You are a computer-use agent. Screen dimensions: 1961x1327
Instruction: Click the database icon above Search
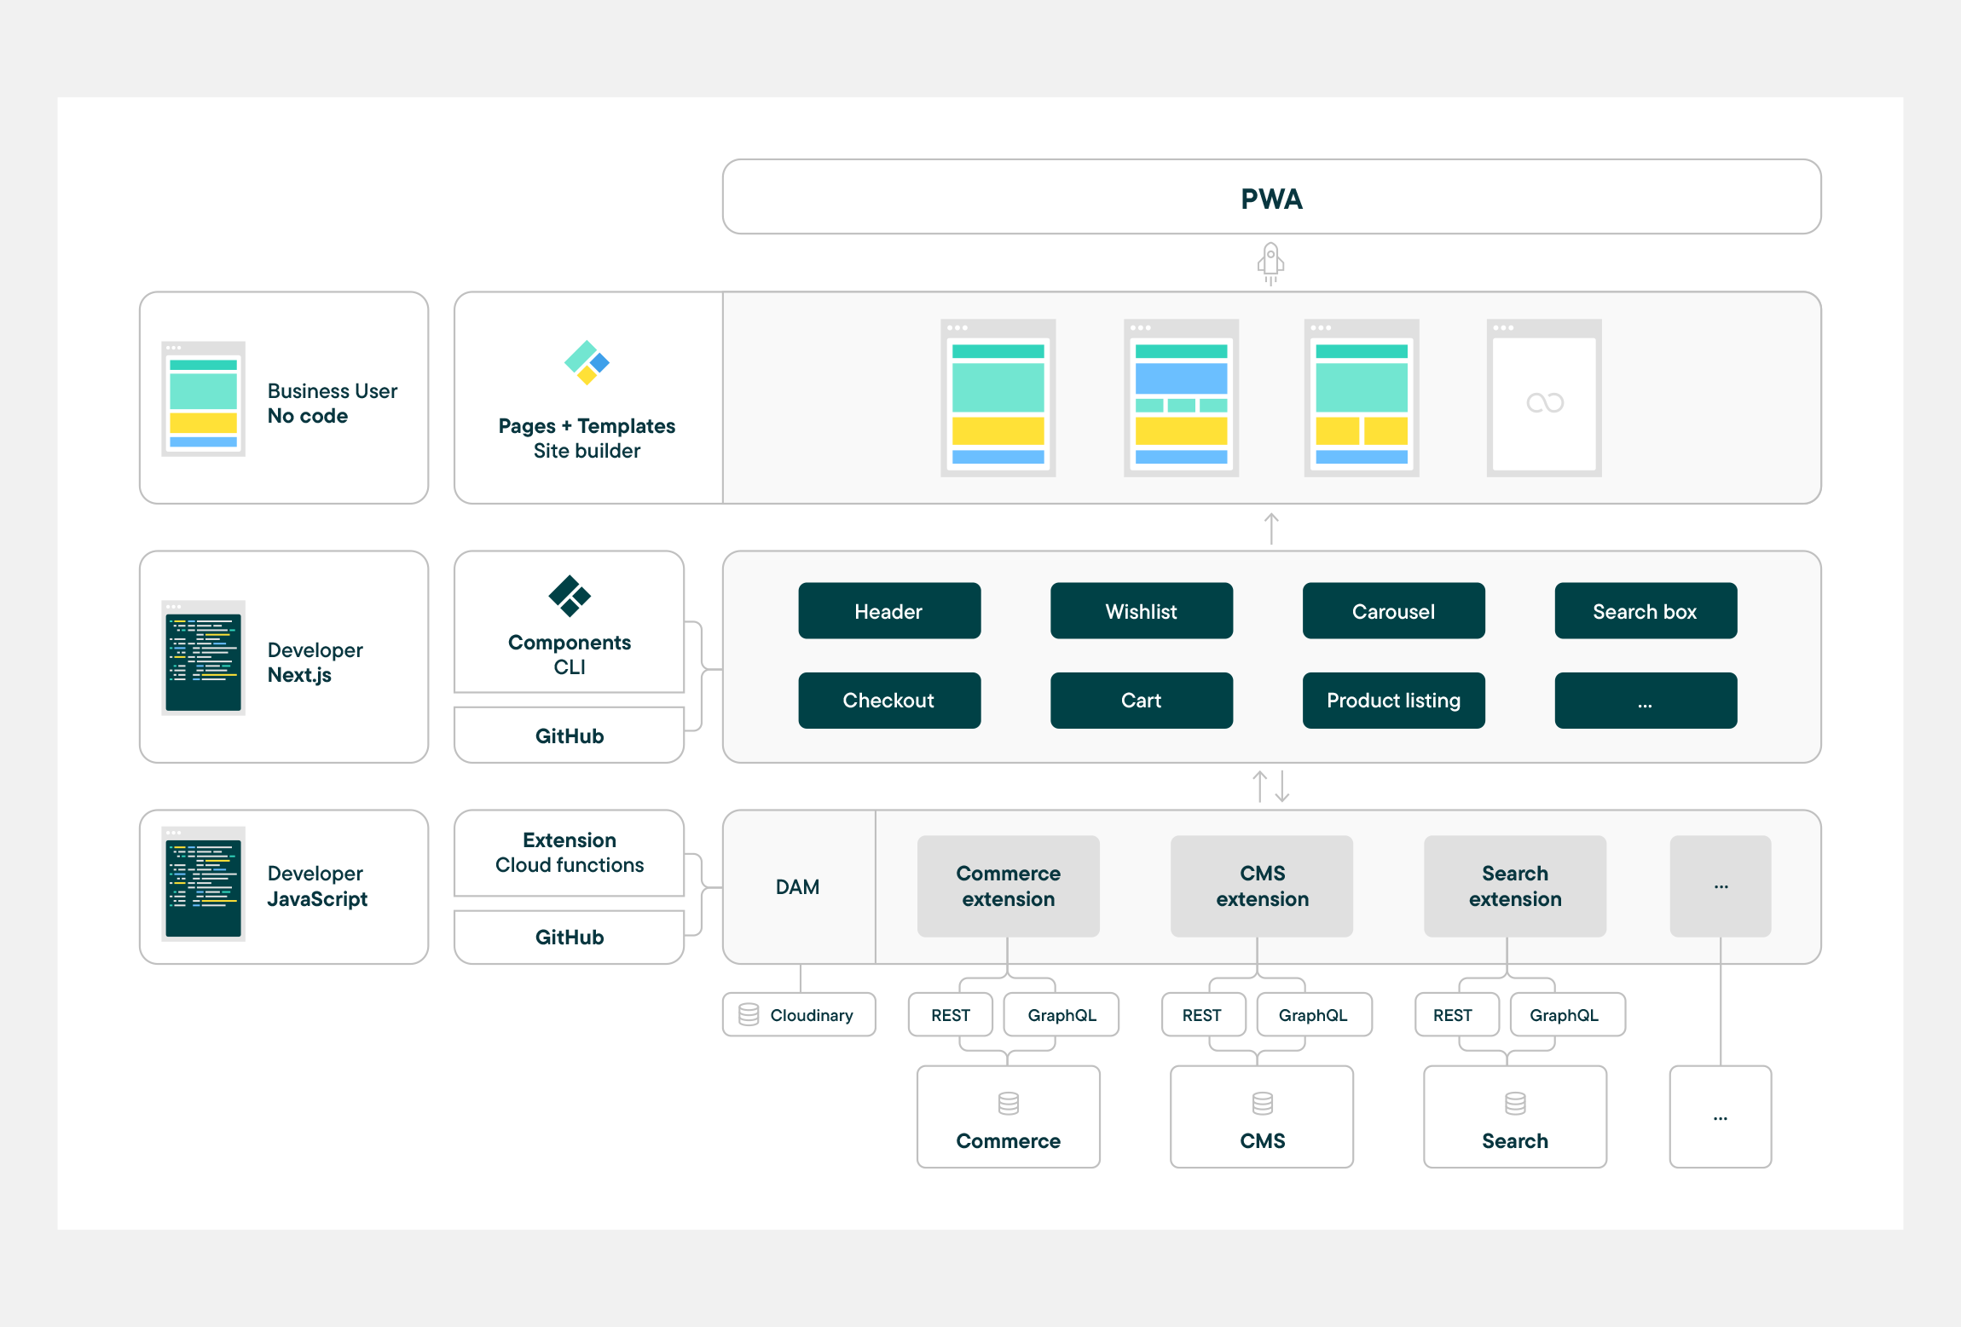pos(1515,1104)
